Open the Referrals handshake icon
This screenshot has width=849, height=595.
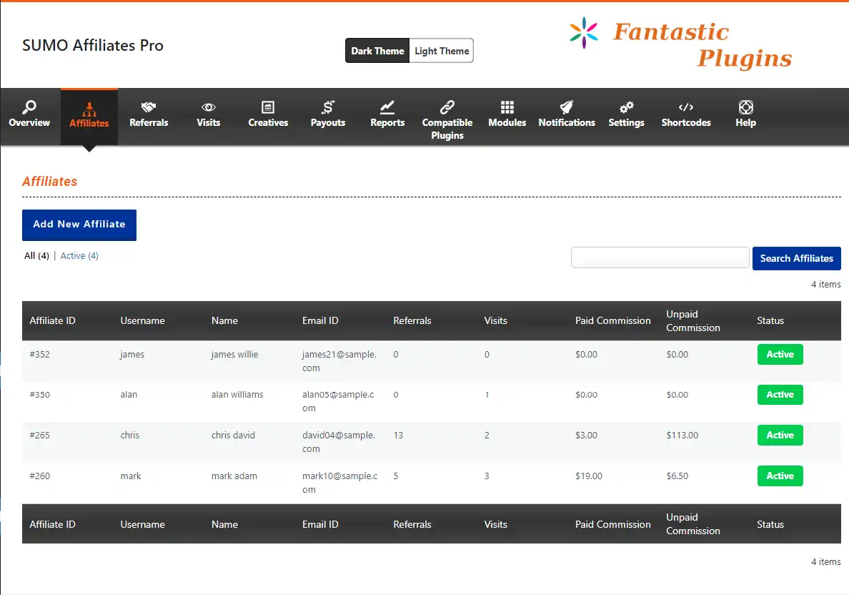point(149,107)
